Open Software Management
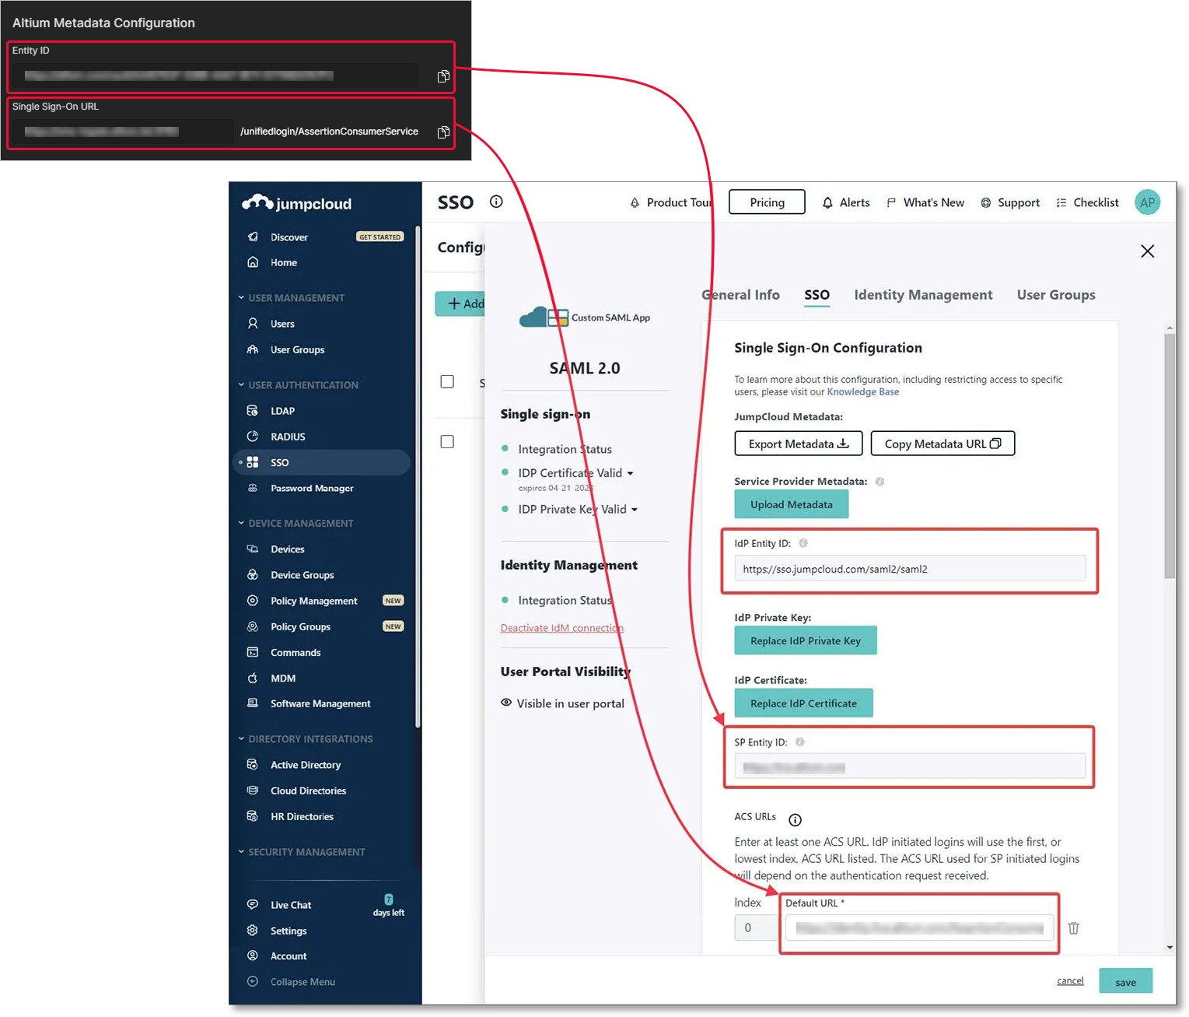Screen dimensions: 1189x1017 point(320,704)
